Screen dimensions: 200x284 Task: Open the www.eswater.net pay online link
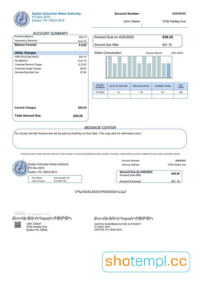tap(62, 178)
